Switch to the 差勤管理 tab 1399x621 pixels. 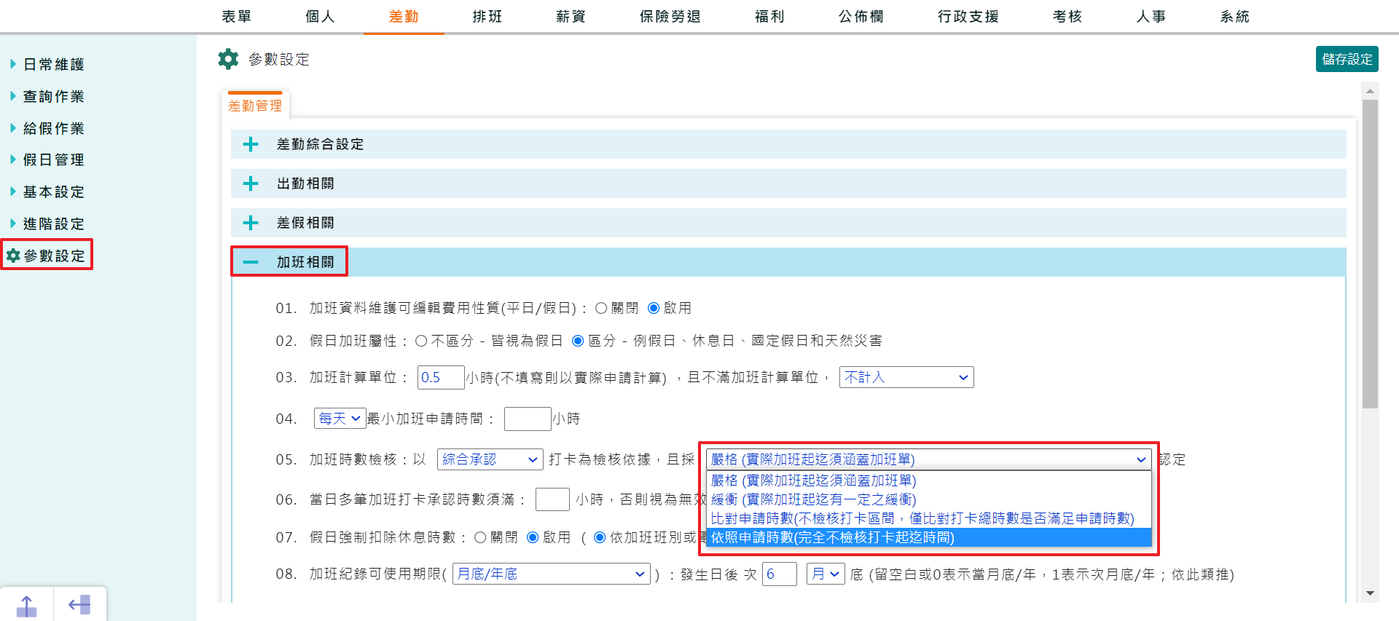[255, 105]
